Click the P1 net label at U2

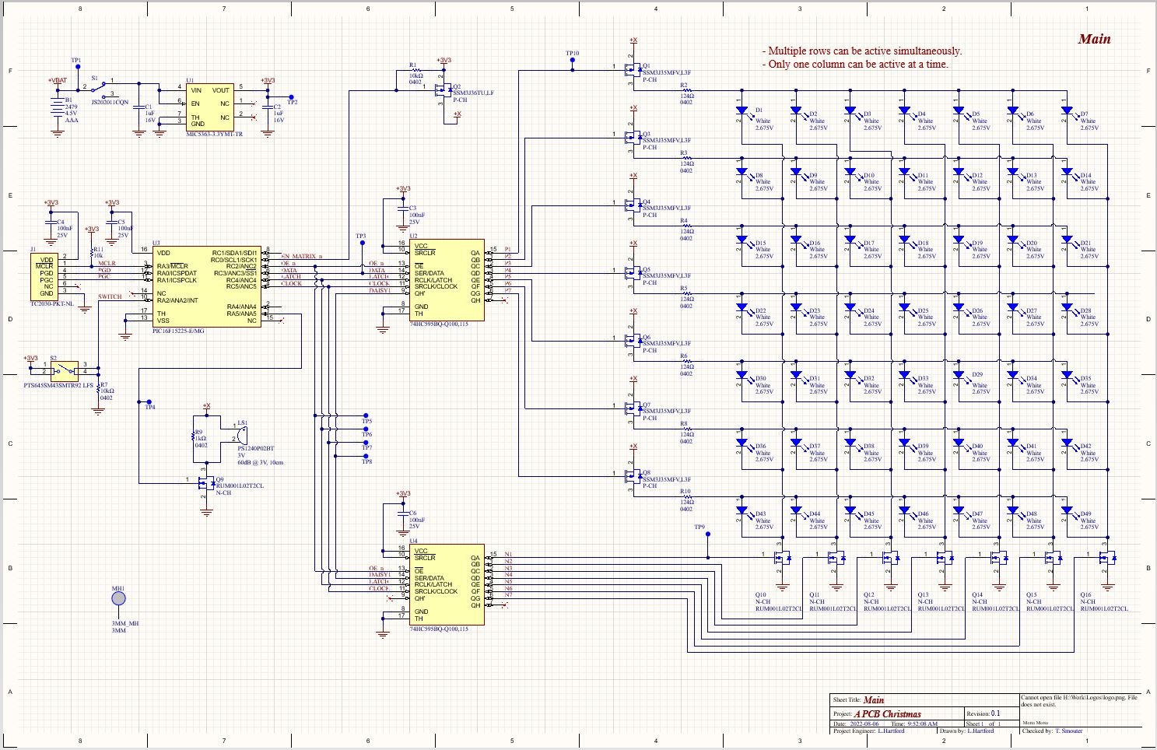point(508,250)
